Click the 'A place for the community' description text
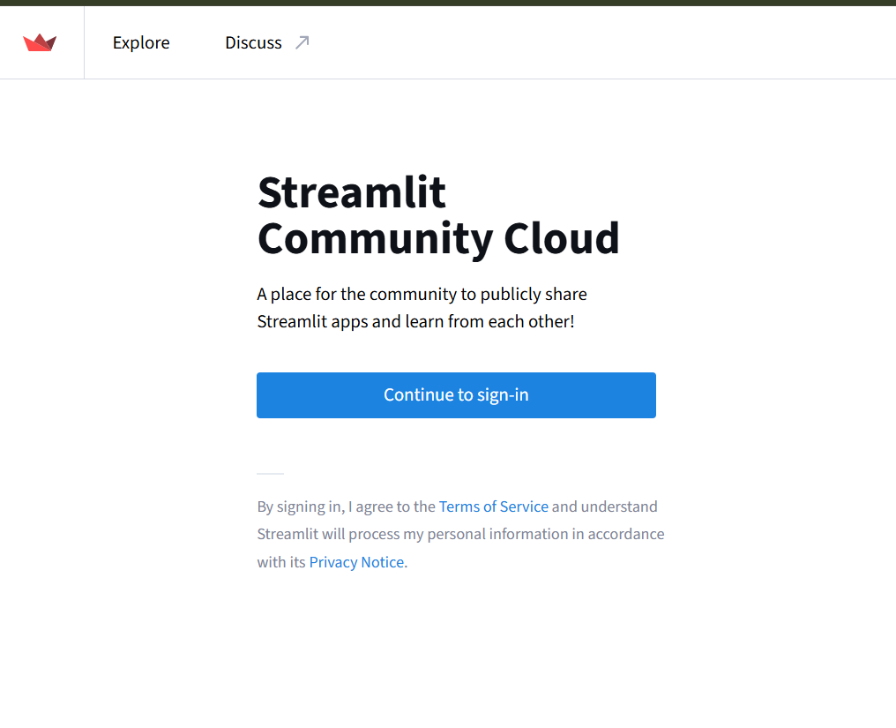896x728 pixels. point(422,308)
